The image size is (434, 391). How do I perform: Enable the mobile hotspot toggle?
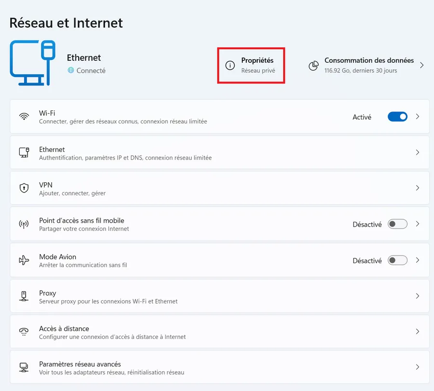point(397,224)
